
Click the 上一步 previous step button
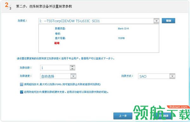tap(123, 116)
